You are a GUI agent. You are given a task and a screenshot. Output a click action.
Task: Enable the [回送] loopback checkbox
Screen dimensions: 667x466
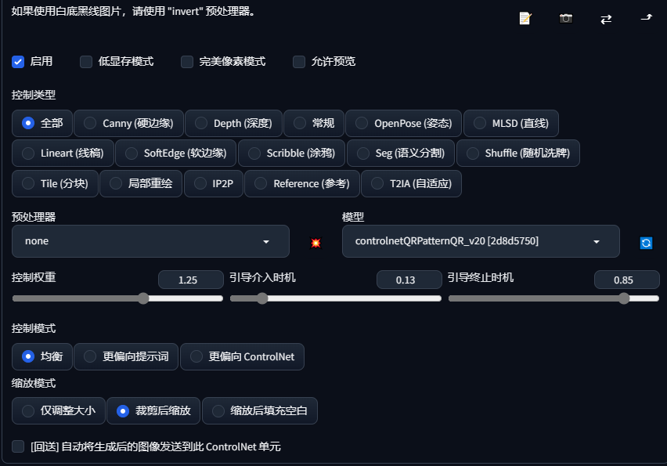[18, 446]
